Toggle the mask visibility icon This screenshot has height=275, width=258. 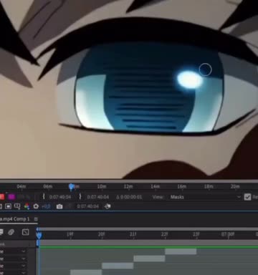17,206
